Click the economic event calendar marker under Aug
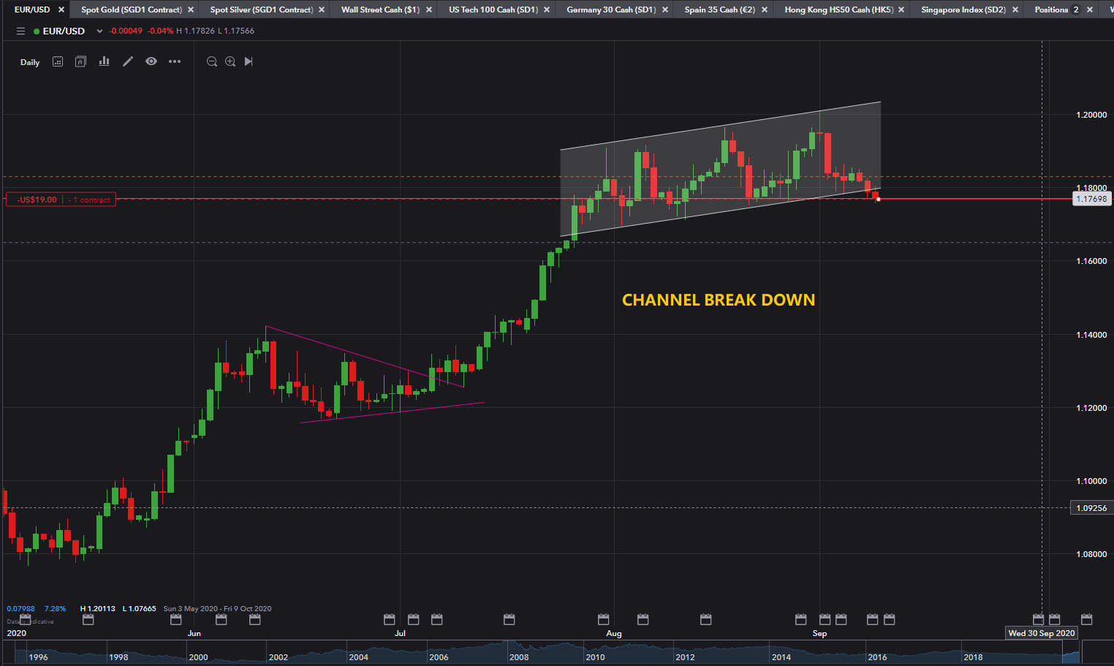Screen dimensions: 1114x666 (x=604, y=619)
